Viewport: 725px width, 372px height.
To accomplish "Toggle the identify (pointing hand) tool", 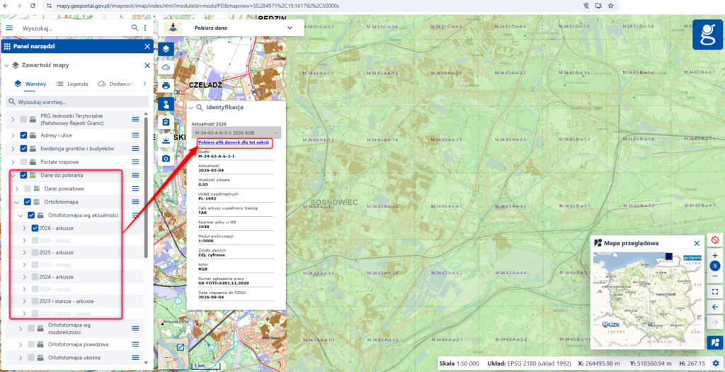I will [166, 103].
